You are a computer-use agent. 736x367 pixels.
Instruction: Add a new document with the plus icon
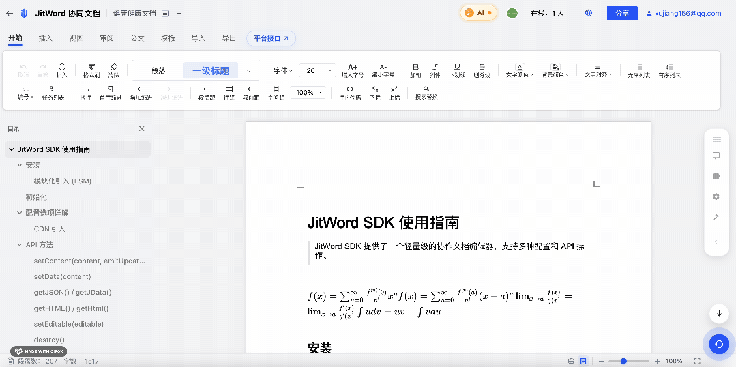click(x=179, y=13)
